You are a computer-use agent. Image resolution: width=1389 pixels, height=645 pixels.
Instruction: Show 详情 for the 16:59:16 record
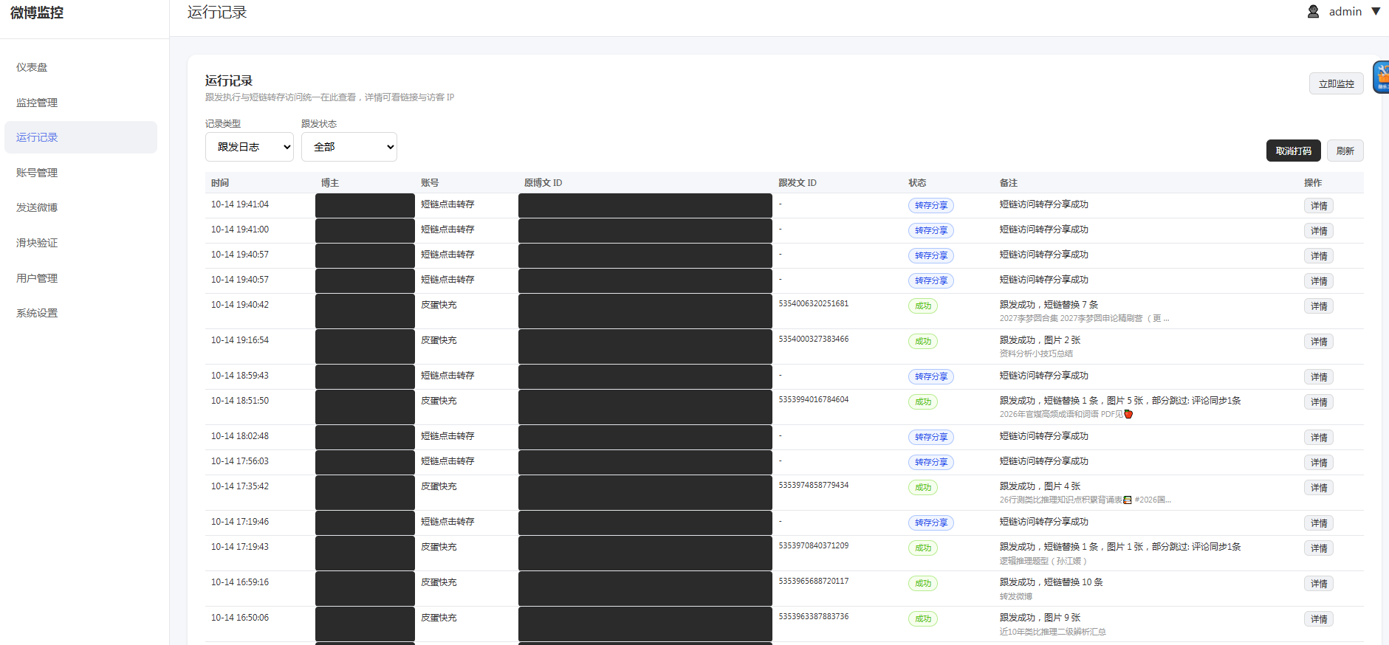[1319, 584]
